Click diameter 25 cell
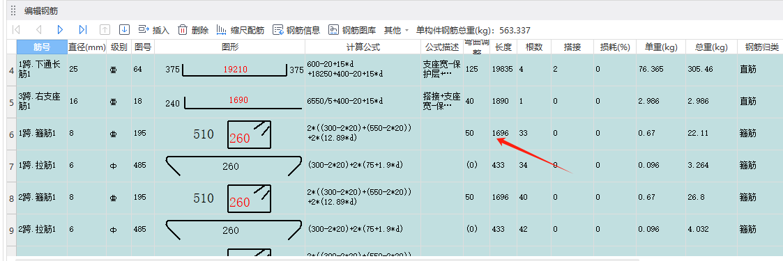783x261 pixels. (x=87, y=70)
